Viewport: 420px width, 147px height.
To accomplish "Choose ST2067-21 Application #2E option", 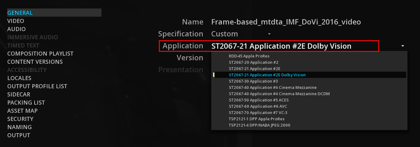I will (x=254, y=69).
